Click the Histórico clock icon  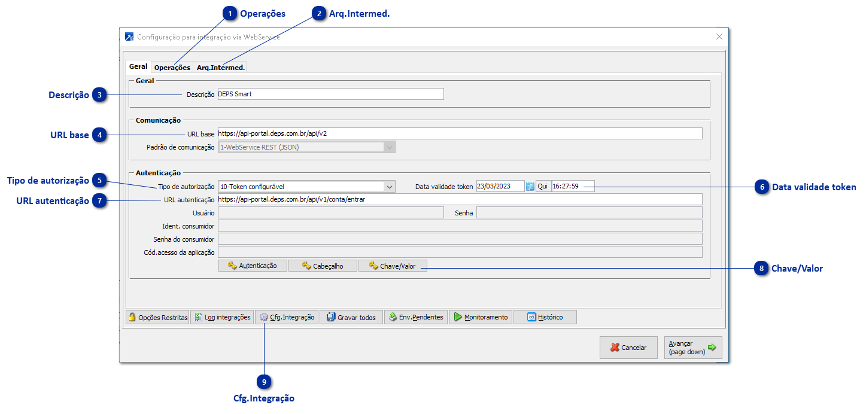pos(530,316)
